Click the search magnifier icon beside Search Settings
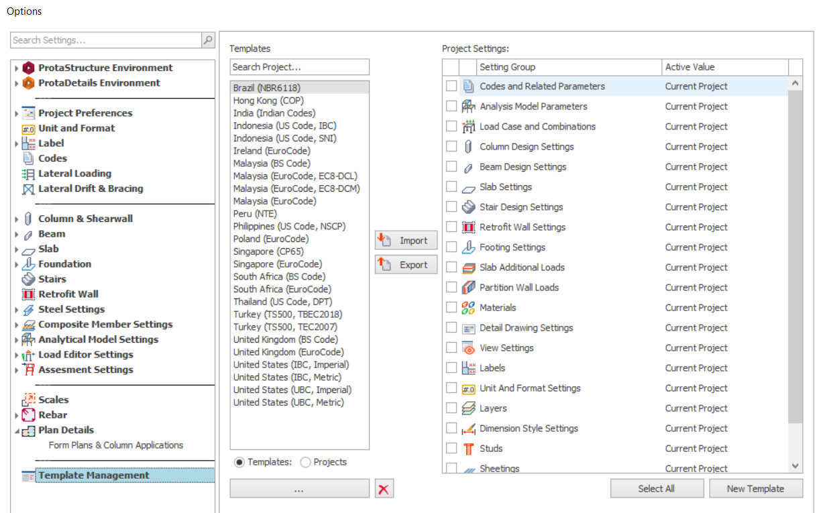The height and width of the screenshot is (513, 819). pyautogui.click(x=208, y=40)
